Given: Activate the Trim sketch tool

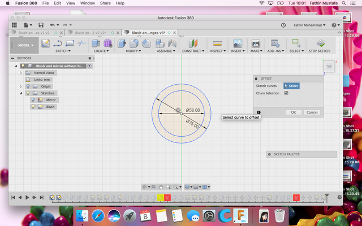Looking at the screenshot, I should [81, 43].
